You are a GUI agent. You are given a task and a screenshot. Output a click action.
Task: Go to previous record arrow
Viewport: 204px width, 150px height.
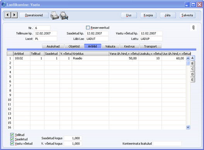pyautogui.click(x=7, y=15)
